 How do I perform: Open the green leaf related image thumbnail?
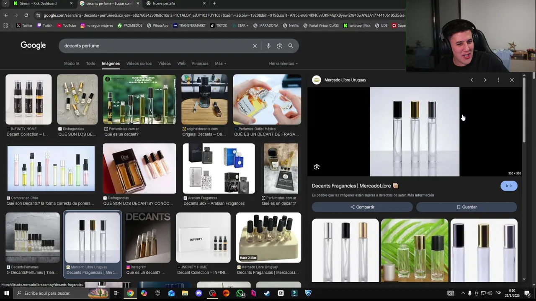tap(415, 250)
